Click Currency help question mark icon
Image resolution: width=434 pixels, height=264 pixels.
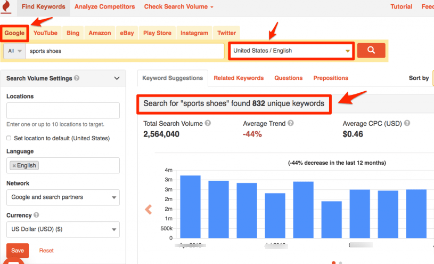pos(36,215)
